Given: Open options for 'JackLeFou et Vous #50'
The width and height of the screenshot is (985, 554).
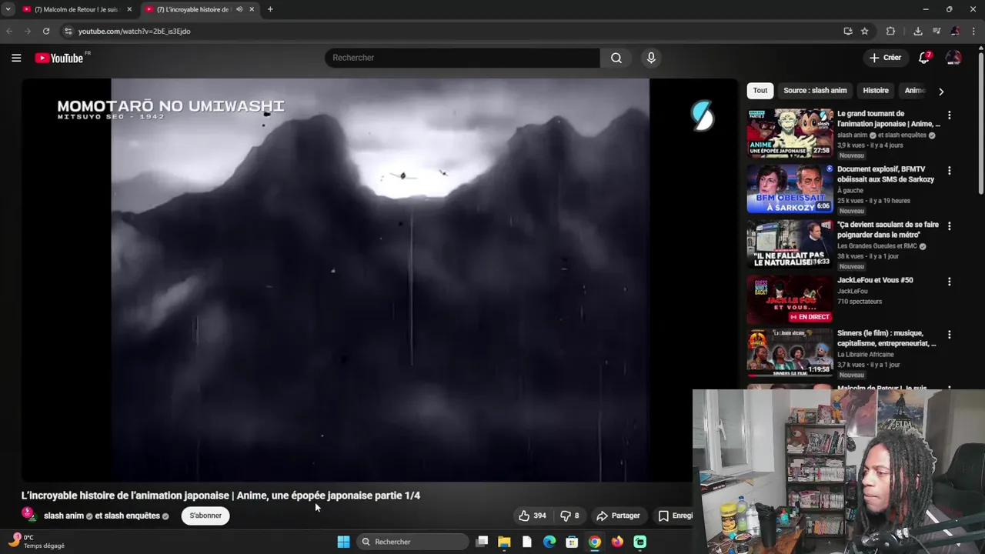Looking at the screenshot, I should click(x=949, y=282).
